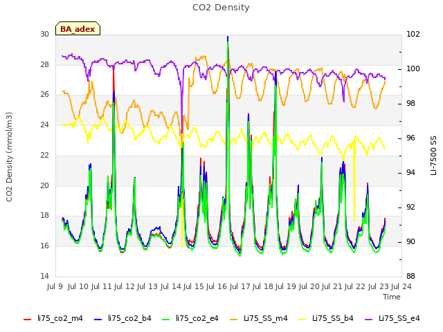Click the Jul 9 x-axis tick label
The width and height of the screenshot is (443, 332).
[x=55, y=287]
